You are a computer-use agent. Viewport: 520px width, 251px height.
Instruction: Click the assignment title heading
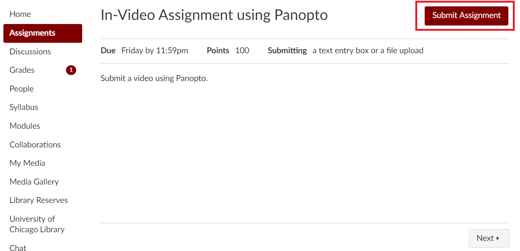(214, 15)
